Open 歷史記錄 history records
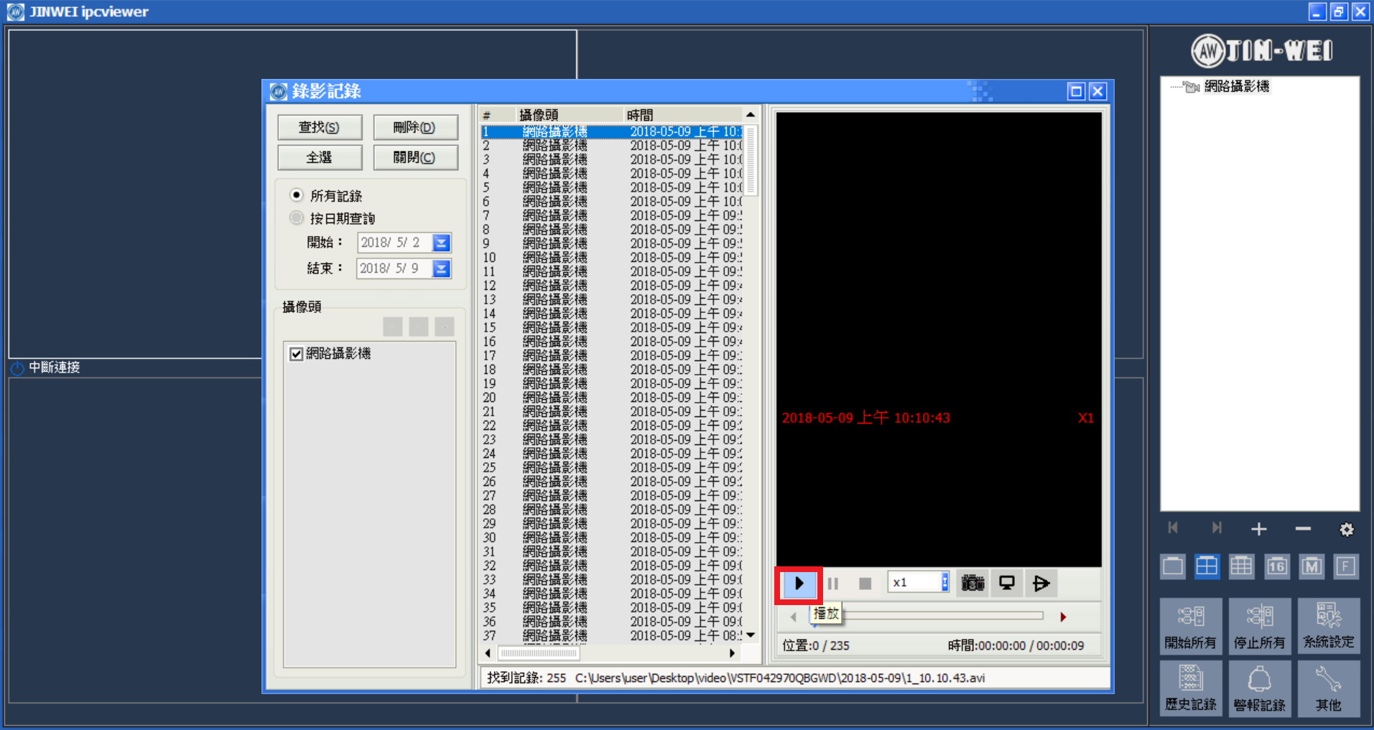The width and height of the screenshot is (1374, 730). click(x=1190, y=688)
